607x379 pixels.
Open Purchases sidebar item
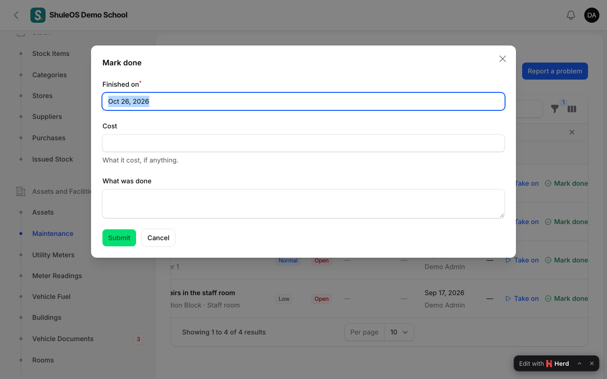(x=49, y=138)
